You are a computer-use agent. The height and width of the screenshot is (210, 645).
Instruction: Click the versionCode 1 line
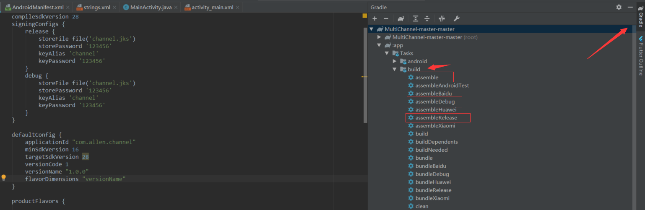(x=47, y=164)
